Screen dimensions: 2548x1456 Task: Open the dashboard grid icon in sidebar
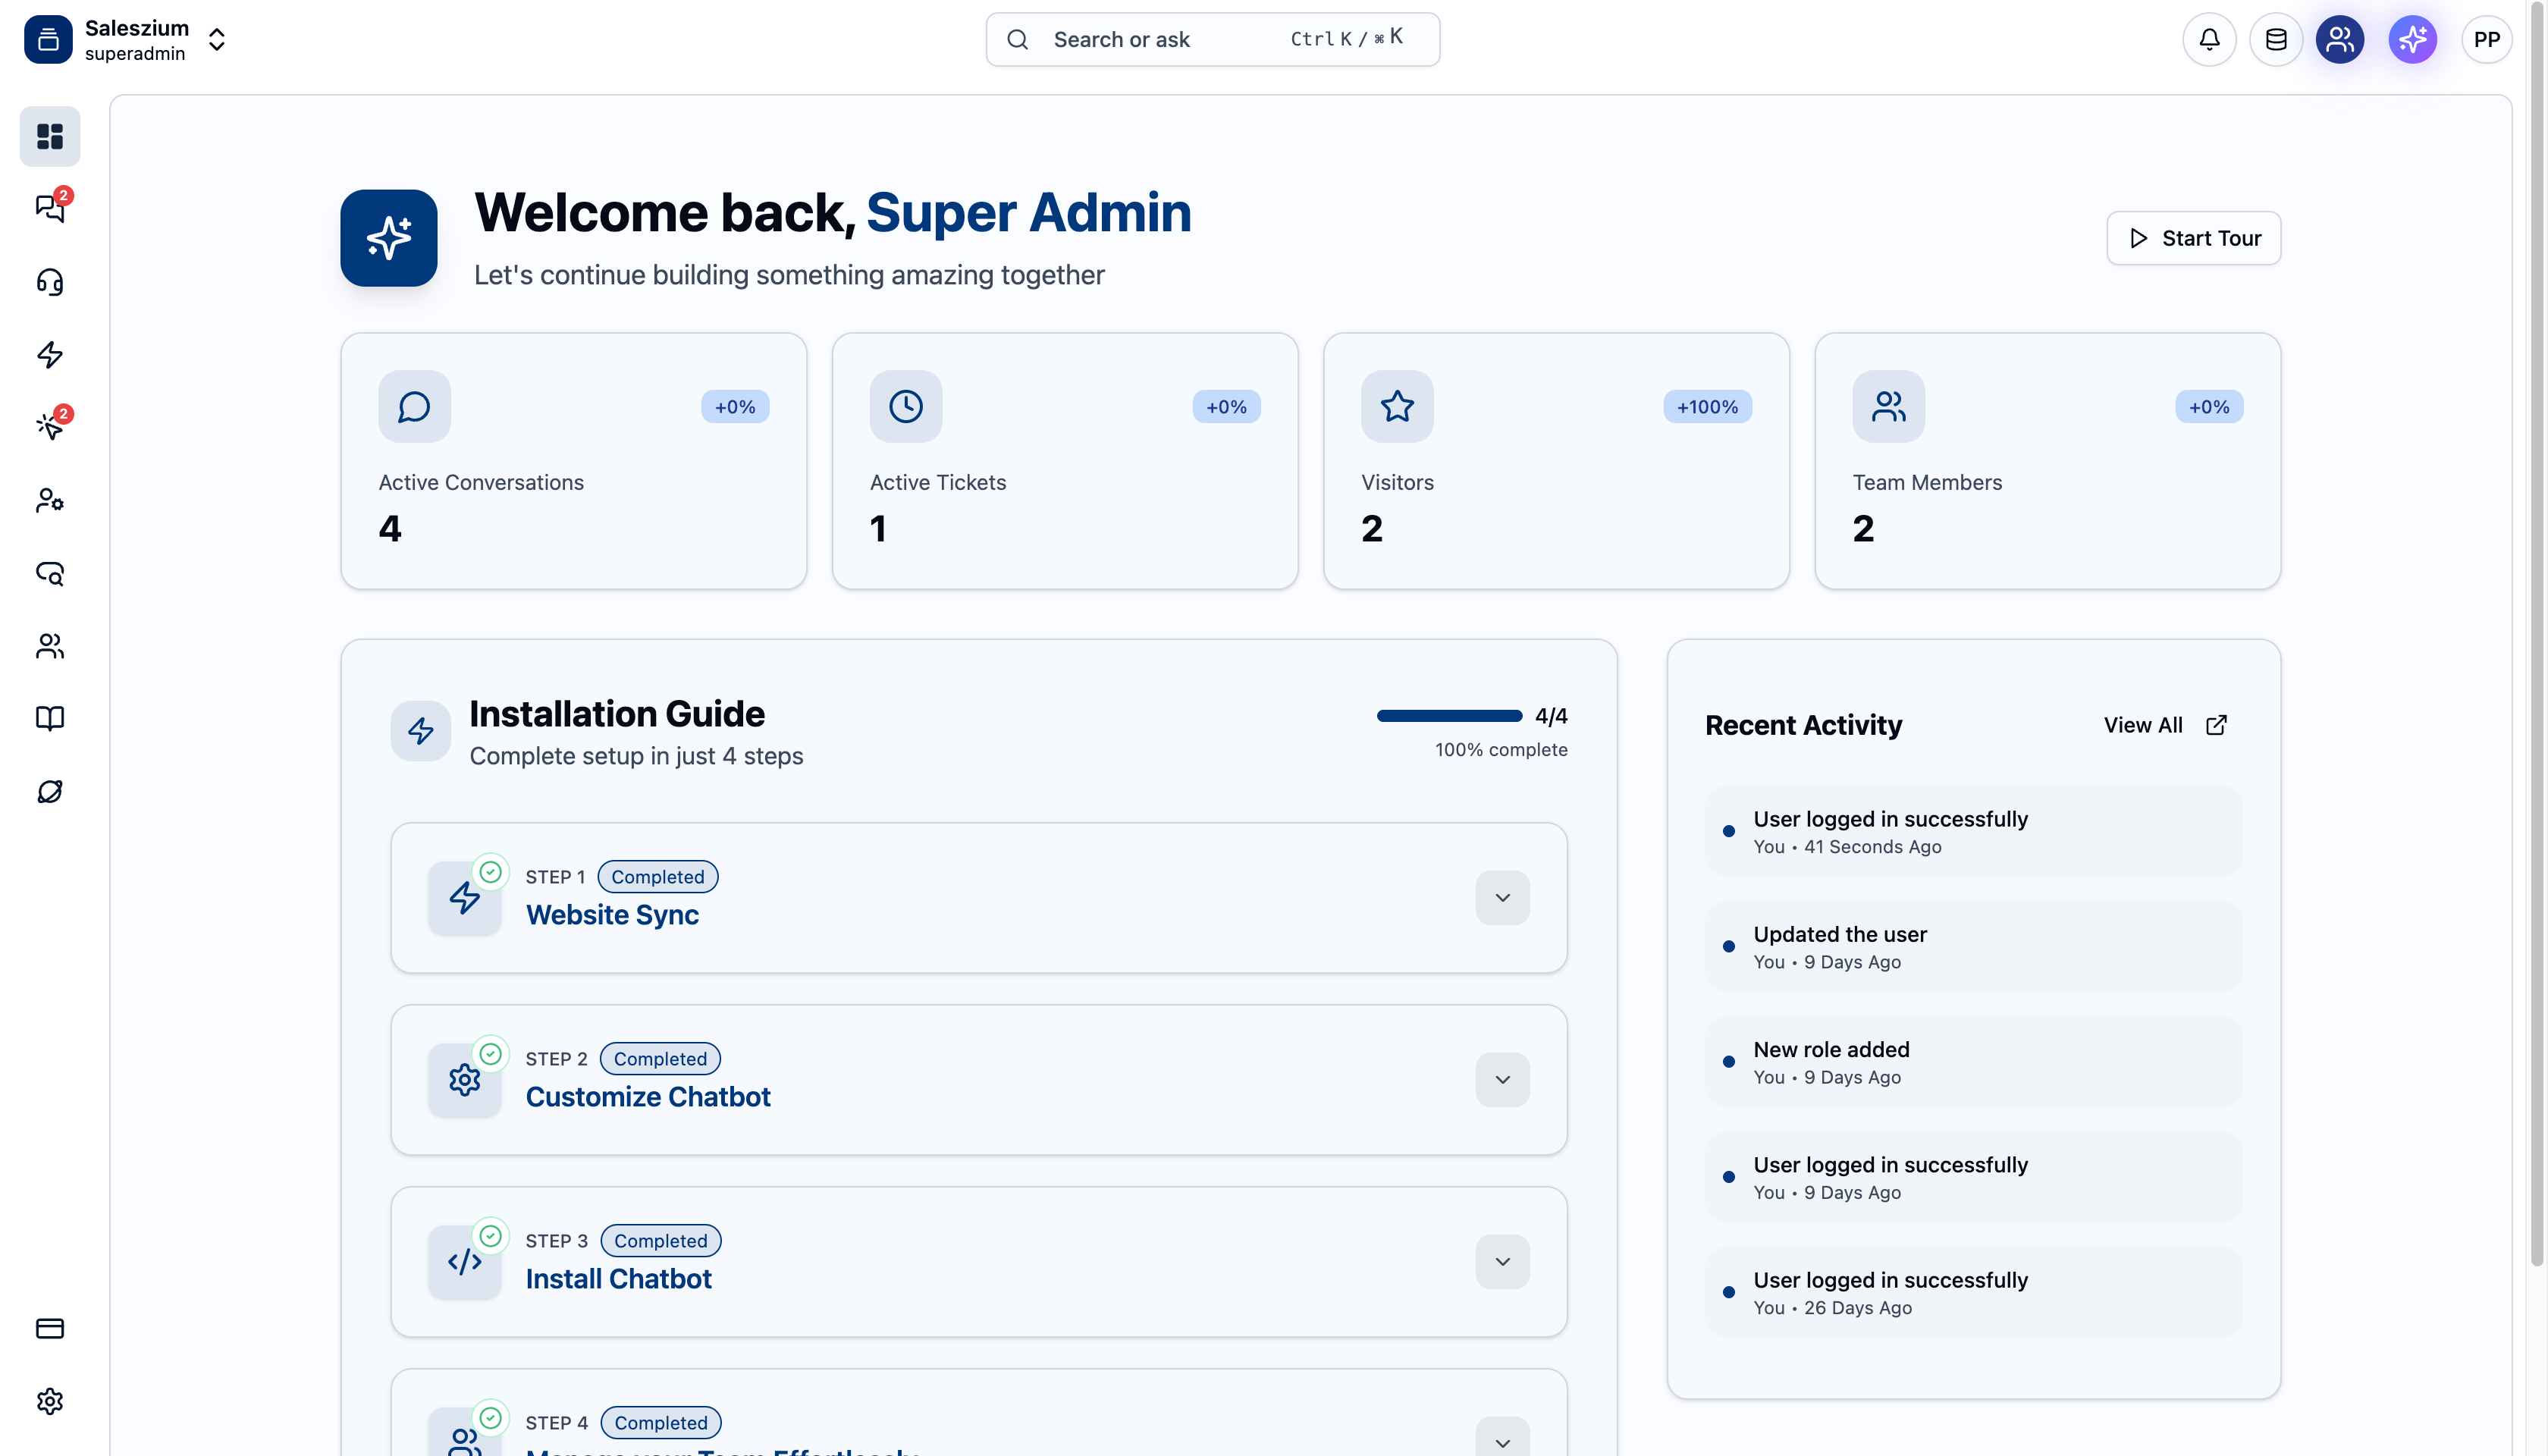(x=50, y=136)
